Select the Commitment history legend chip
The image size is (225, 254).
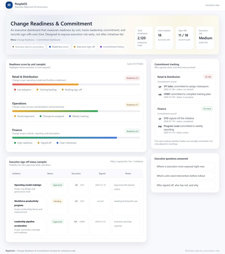coord(112,47)
